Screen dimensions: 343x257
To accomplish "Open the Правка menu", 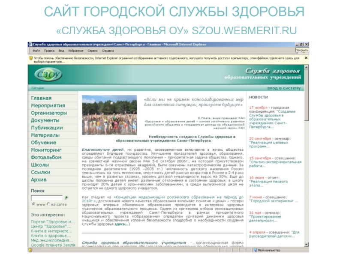I will click(x=49, y=51).
